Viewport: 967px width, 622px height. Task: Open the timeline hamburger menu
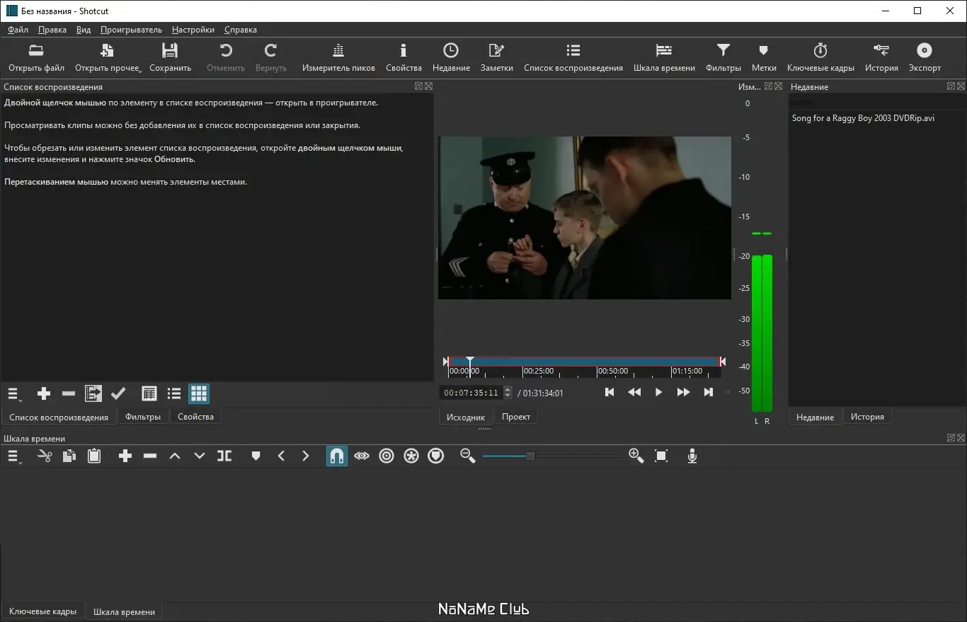pyautogui.click(x=14, y=456)
